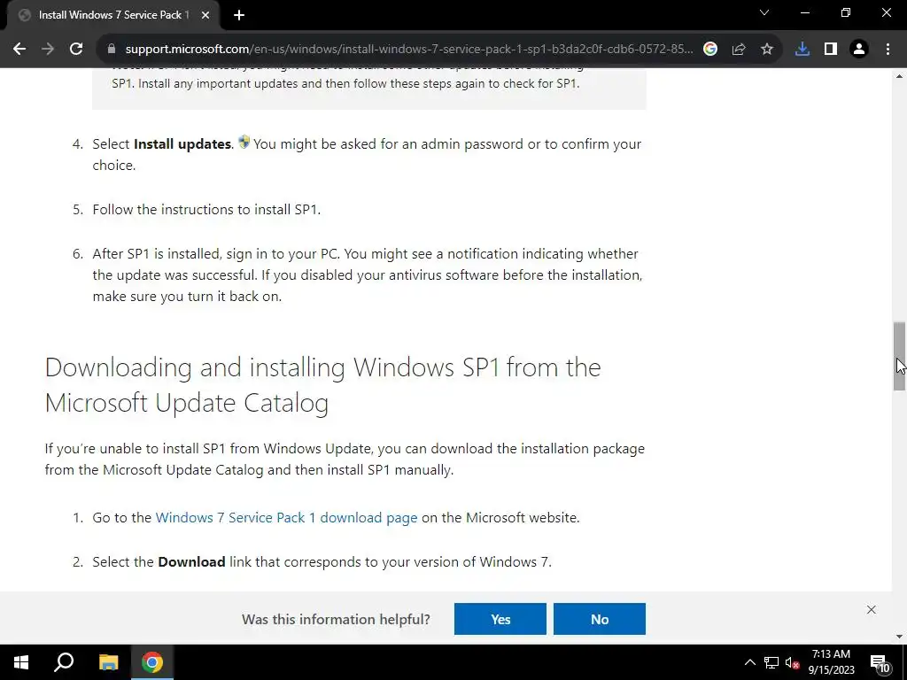Open the clock showing 7:13 AM
The width and height of the screenshot is (907, 680).
pyautogui.click(x=831, y=662)
